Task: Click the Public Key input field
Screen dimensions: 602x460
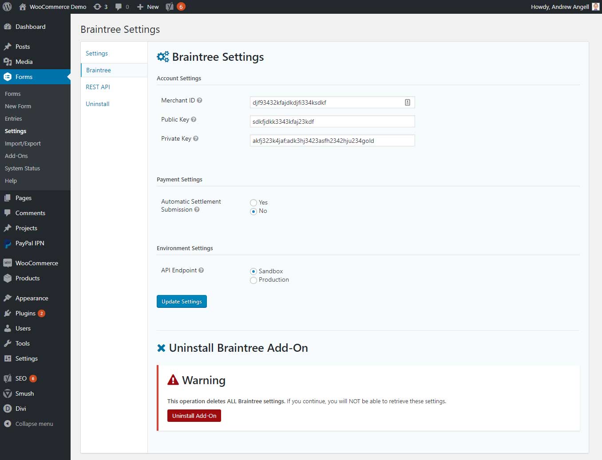Action: [x=332, y=122]
